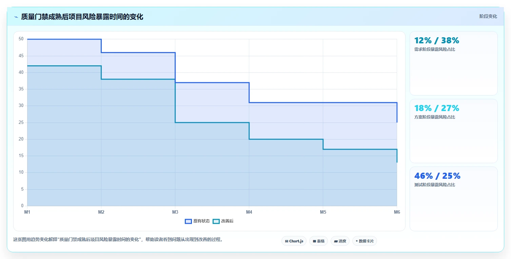
Task: Click the 45 value on the y-axis
Action: [21, 56]
